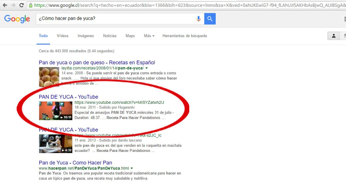Screen dimensions: 346x186
Task: Click the 4:32 YouTube video thumbnail
Action: coord(55,144)
